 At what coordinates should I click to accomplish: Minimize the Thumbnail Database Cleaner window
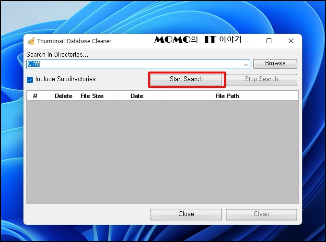(247, 41)
